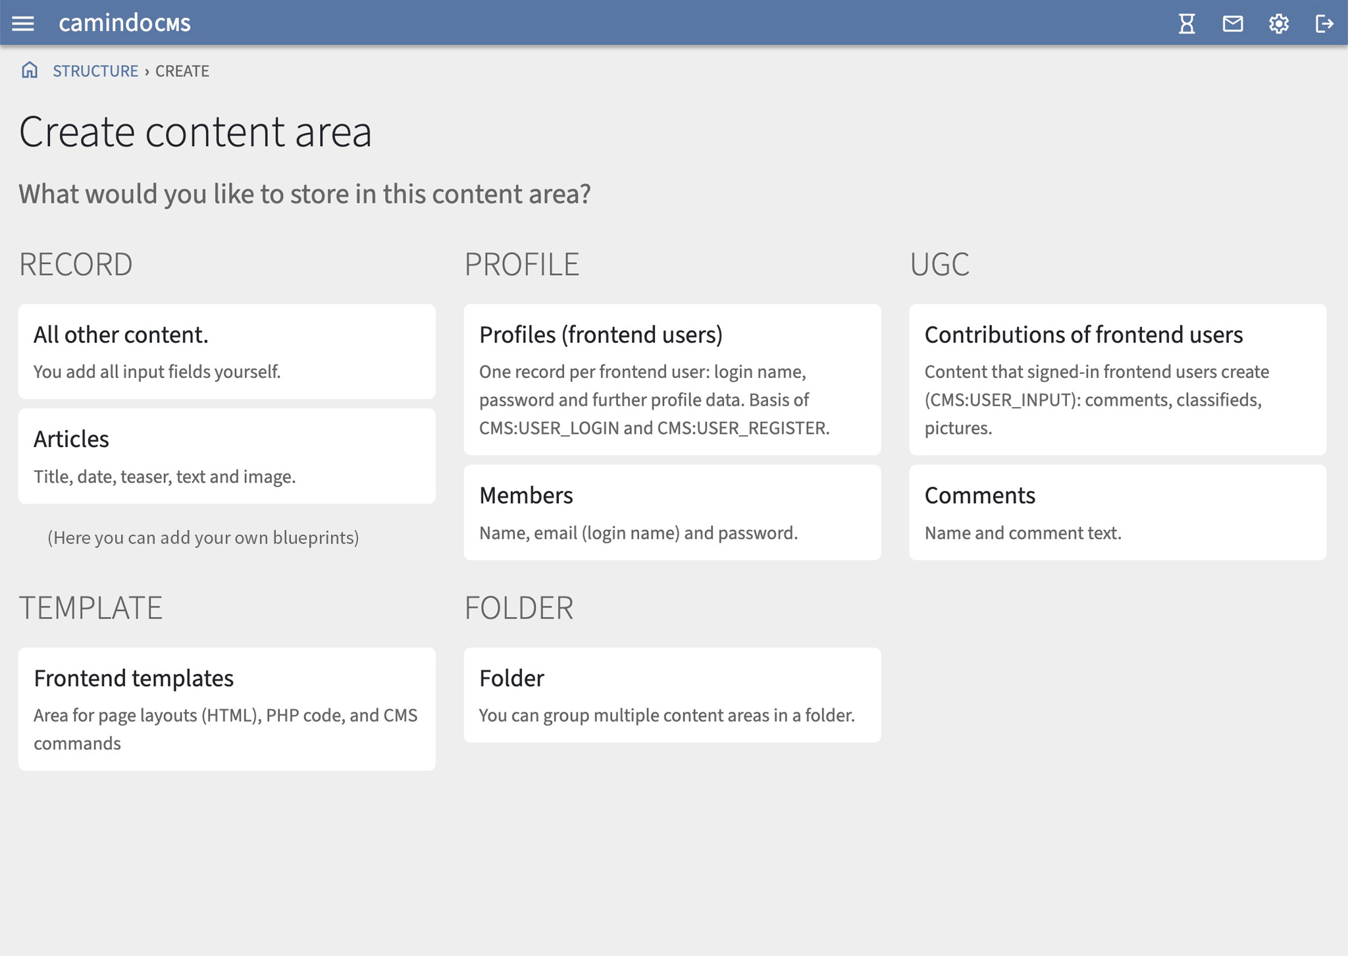Click '(Here you can add your own blueprints)' text
The height and width of the screenshot is (956, 1348).
click(x=203, y=538)
